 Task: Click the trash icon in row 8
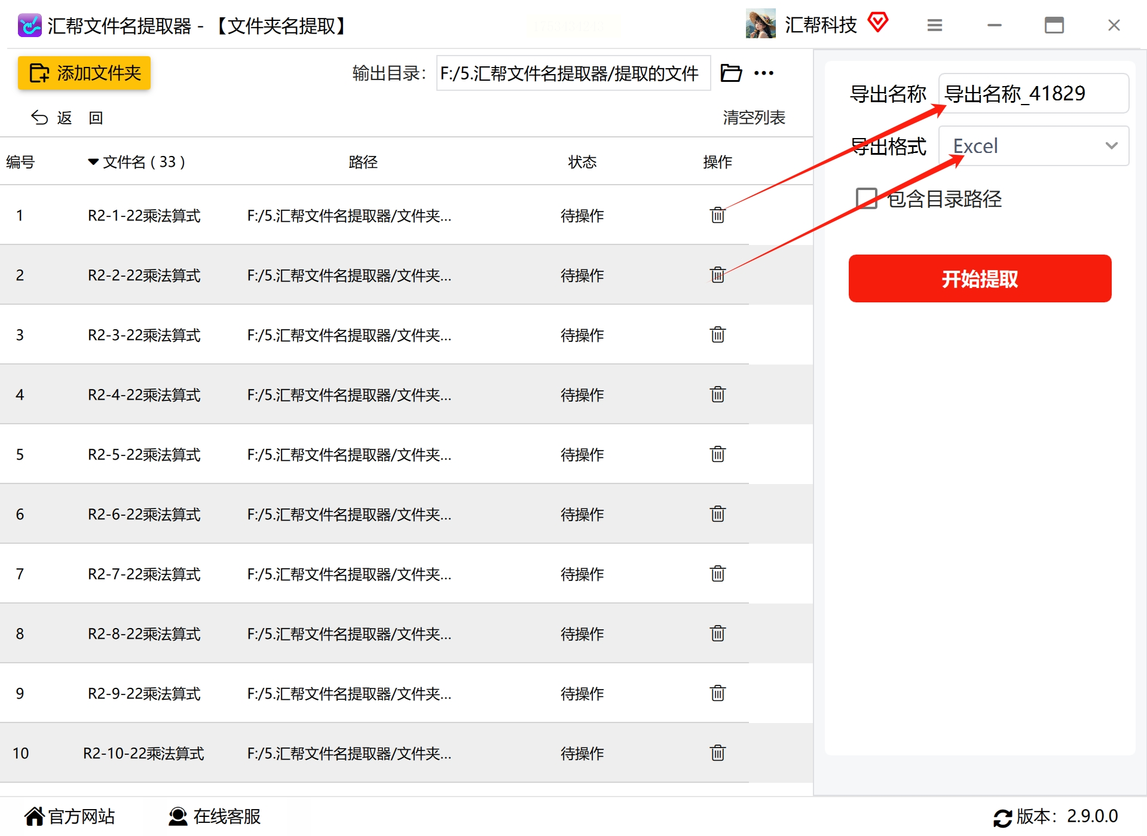tap(717, 633)
